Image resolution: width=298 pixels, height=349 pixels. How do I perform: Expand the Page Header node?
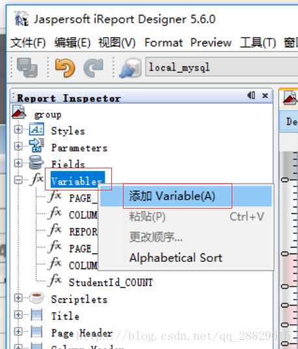pos(18,331)
